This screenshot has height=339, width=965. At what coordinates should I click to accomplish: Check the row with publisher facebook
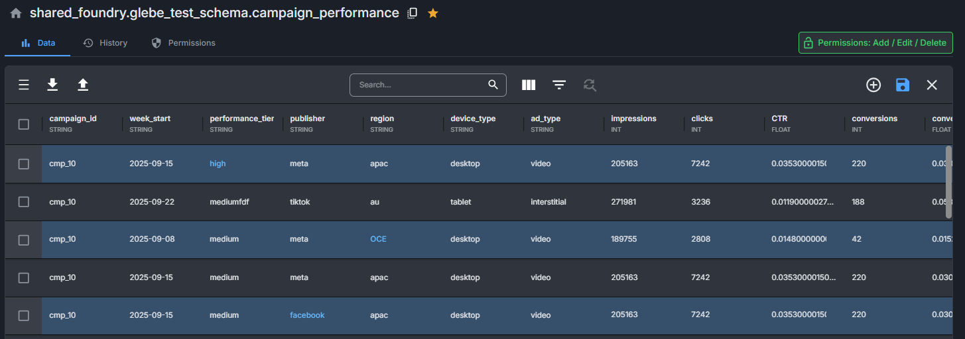[x=24, y=316]
